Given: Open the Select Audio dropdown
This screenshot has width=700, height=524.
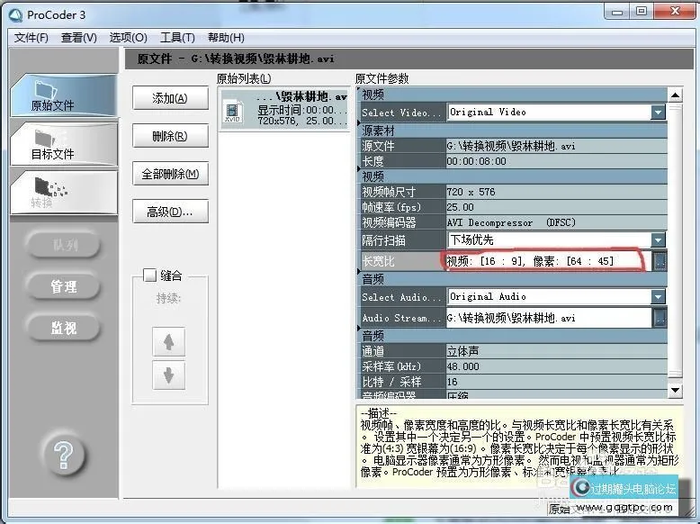Looking at the screenshot, I should (x=658, y=296).
